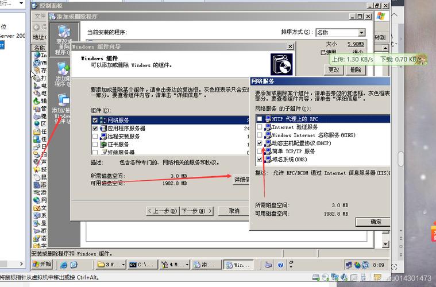436x287 pixels.
Task: Click the In... Internet item in 控制面板 list
Action: [x=40, y=55]
